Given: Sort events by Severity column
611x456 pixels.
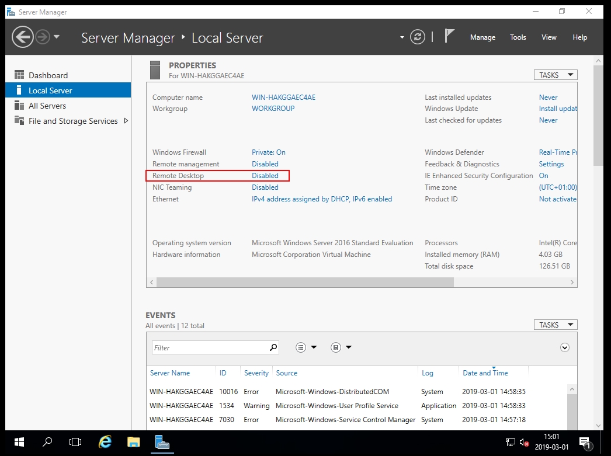Looking at the screenshot, I should click(256, 373).
